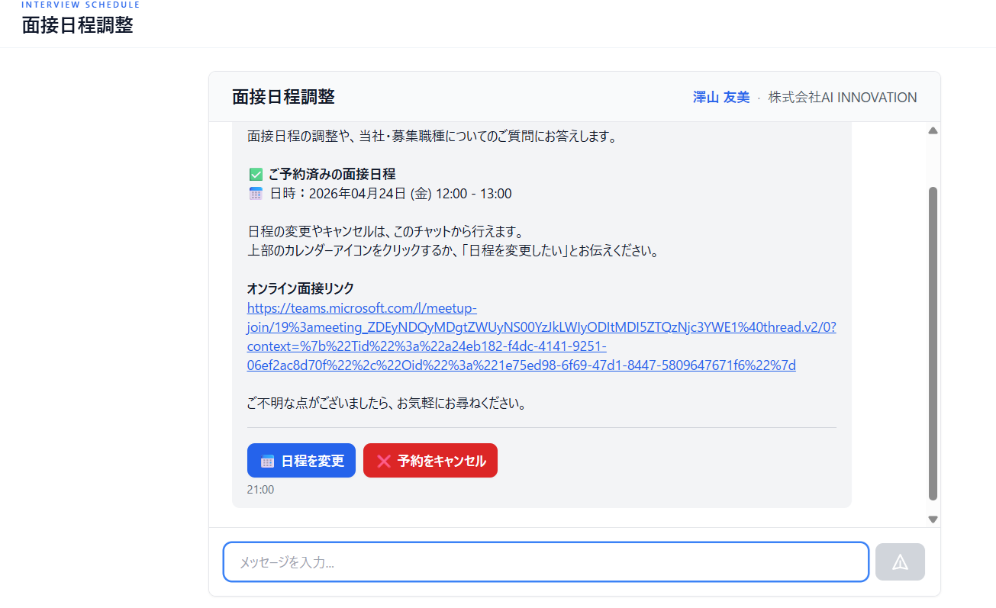Click the red 予約をキャンセル button

click(x=430, y=461)
